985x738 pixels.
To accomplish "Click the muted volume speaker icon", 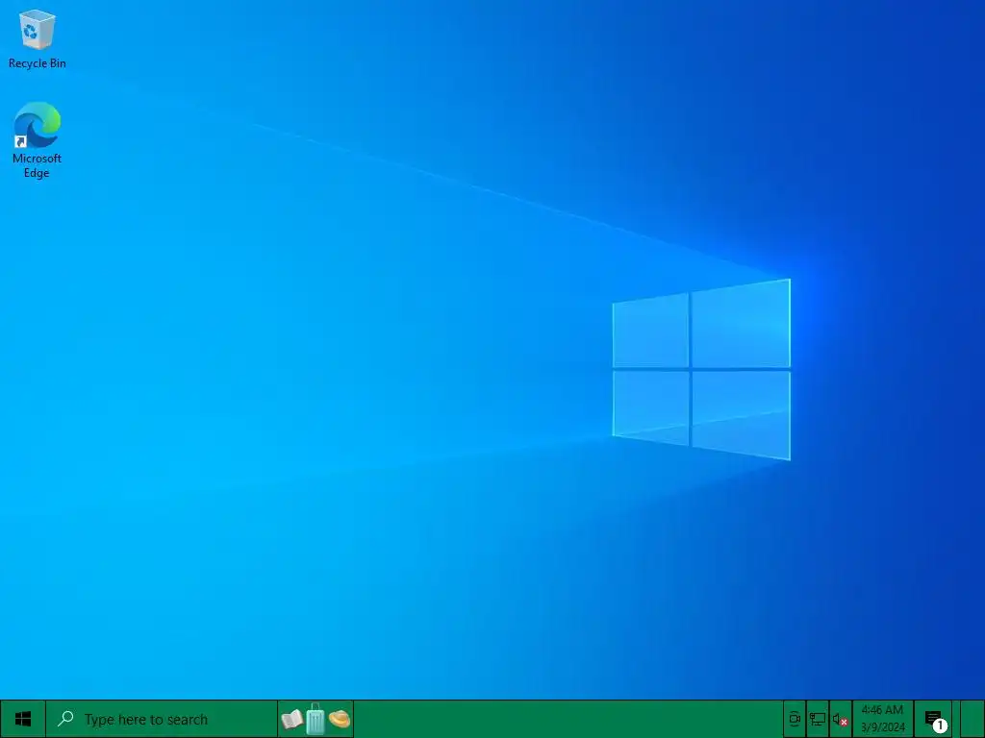I will [841, 719].
